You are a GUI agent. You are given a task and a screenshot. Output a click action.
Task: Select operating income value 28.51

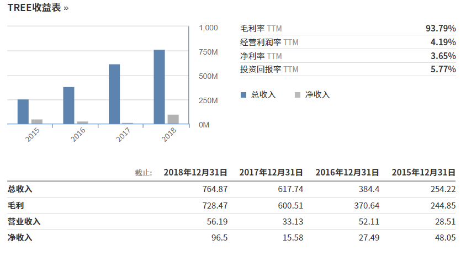point(445,222)
